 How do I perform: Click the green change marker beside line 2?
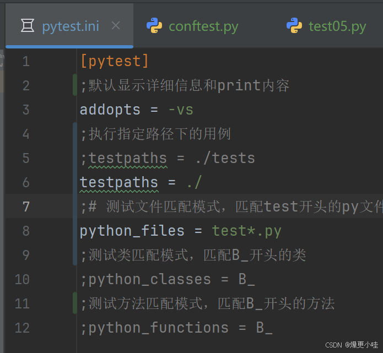point(75,85)
